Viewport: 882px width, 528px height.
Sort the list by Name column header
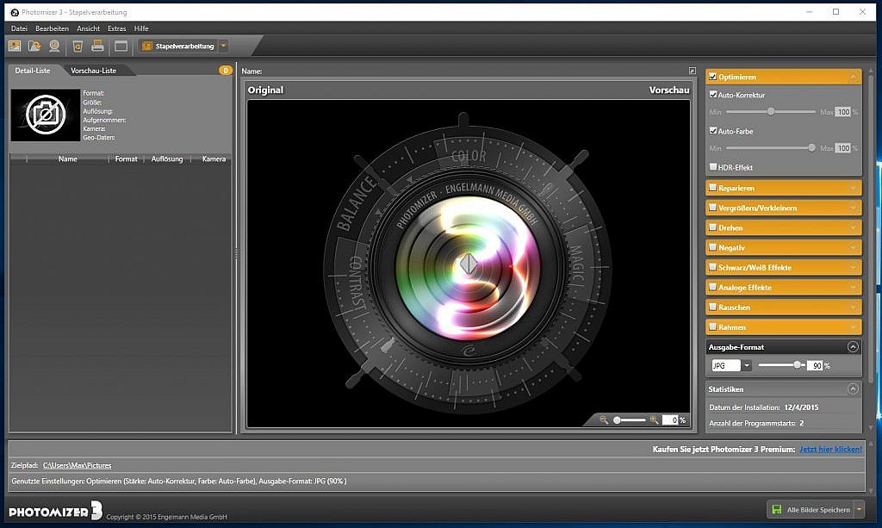(67, 159)
